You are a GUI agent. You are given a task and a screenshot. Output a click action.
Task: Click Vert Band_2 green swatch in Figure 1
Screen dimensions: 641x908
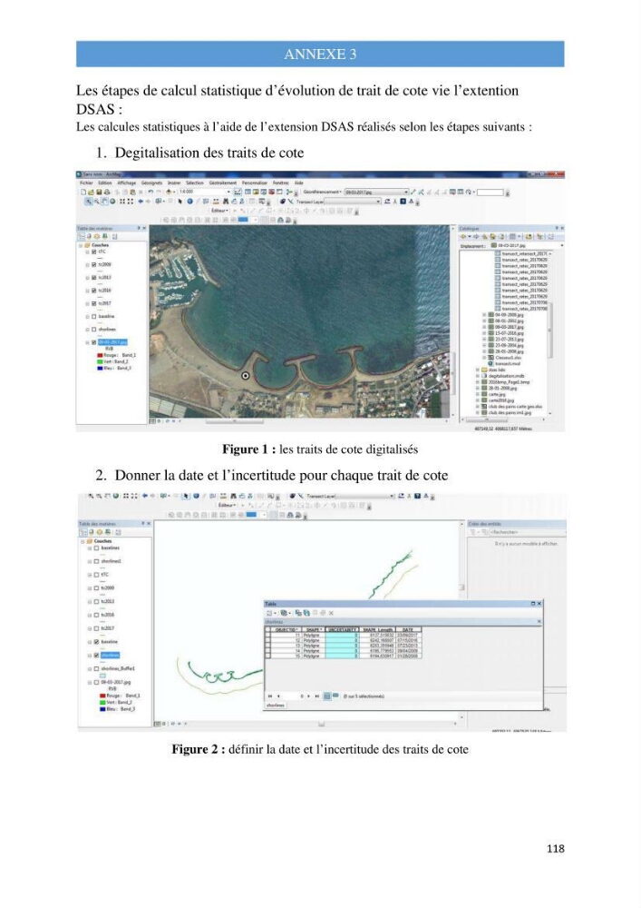coord(100,361)
